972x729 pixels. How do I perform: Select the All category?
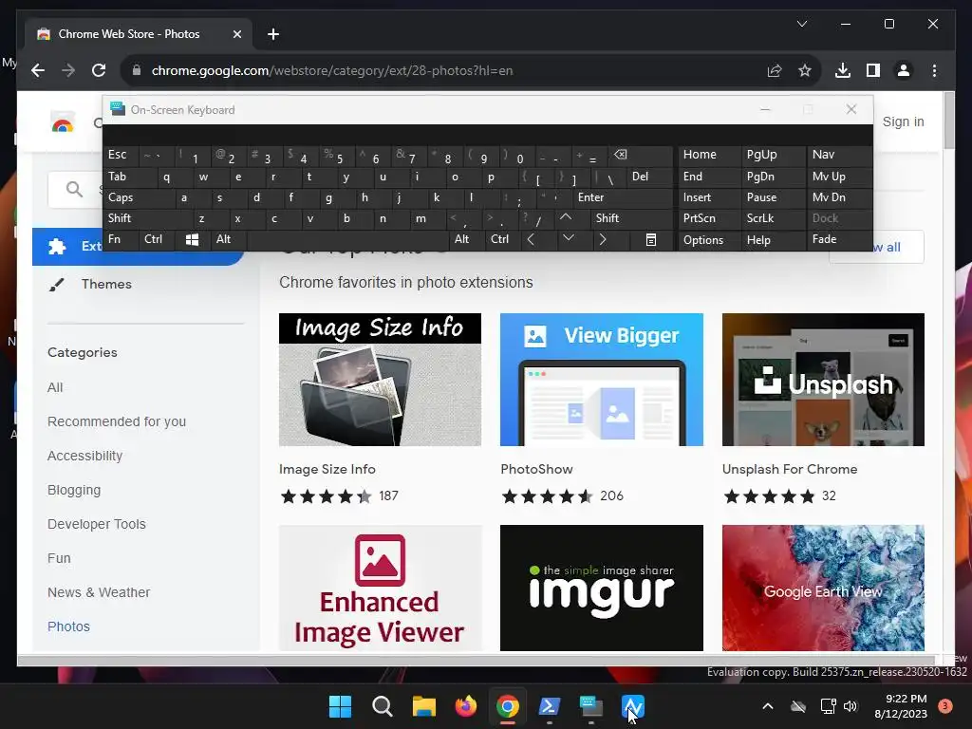(x=55, y=387)
